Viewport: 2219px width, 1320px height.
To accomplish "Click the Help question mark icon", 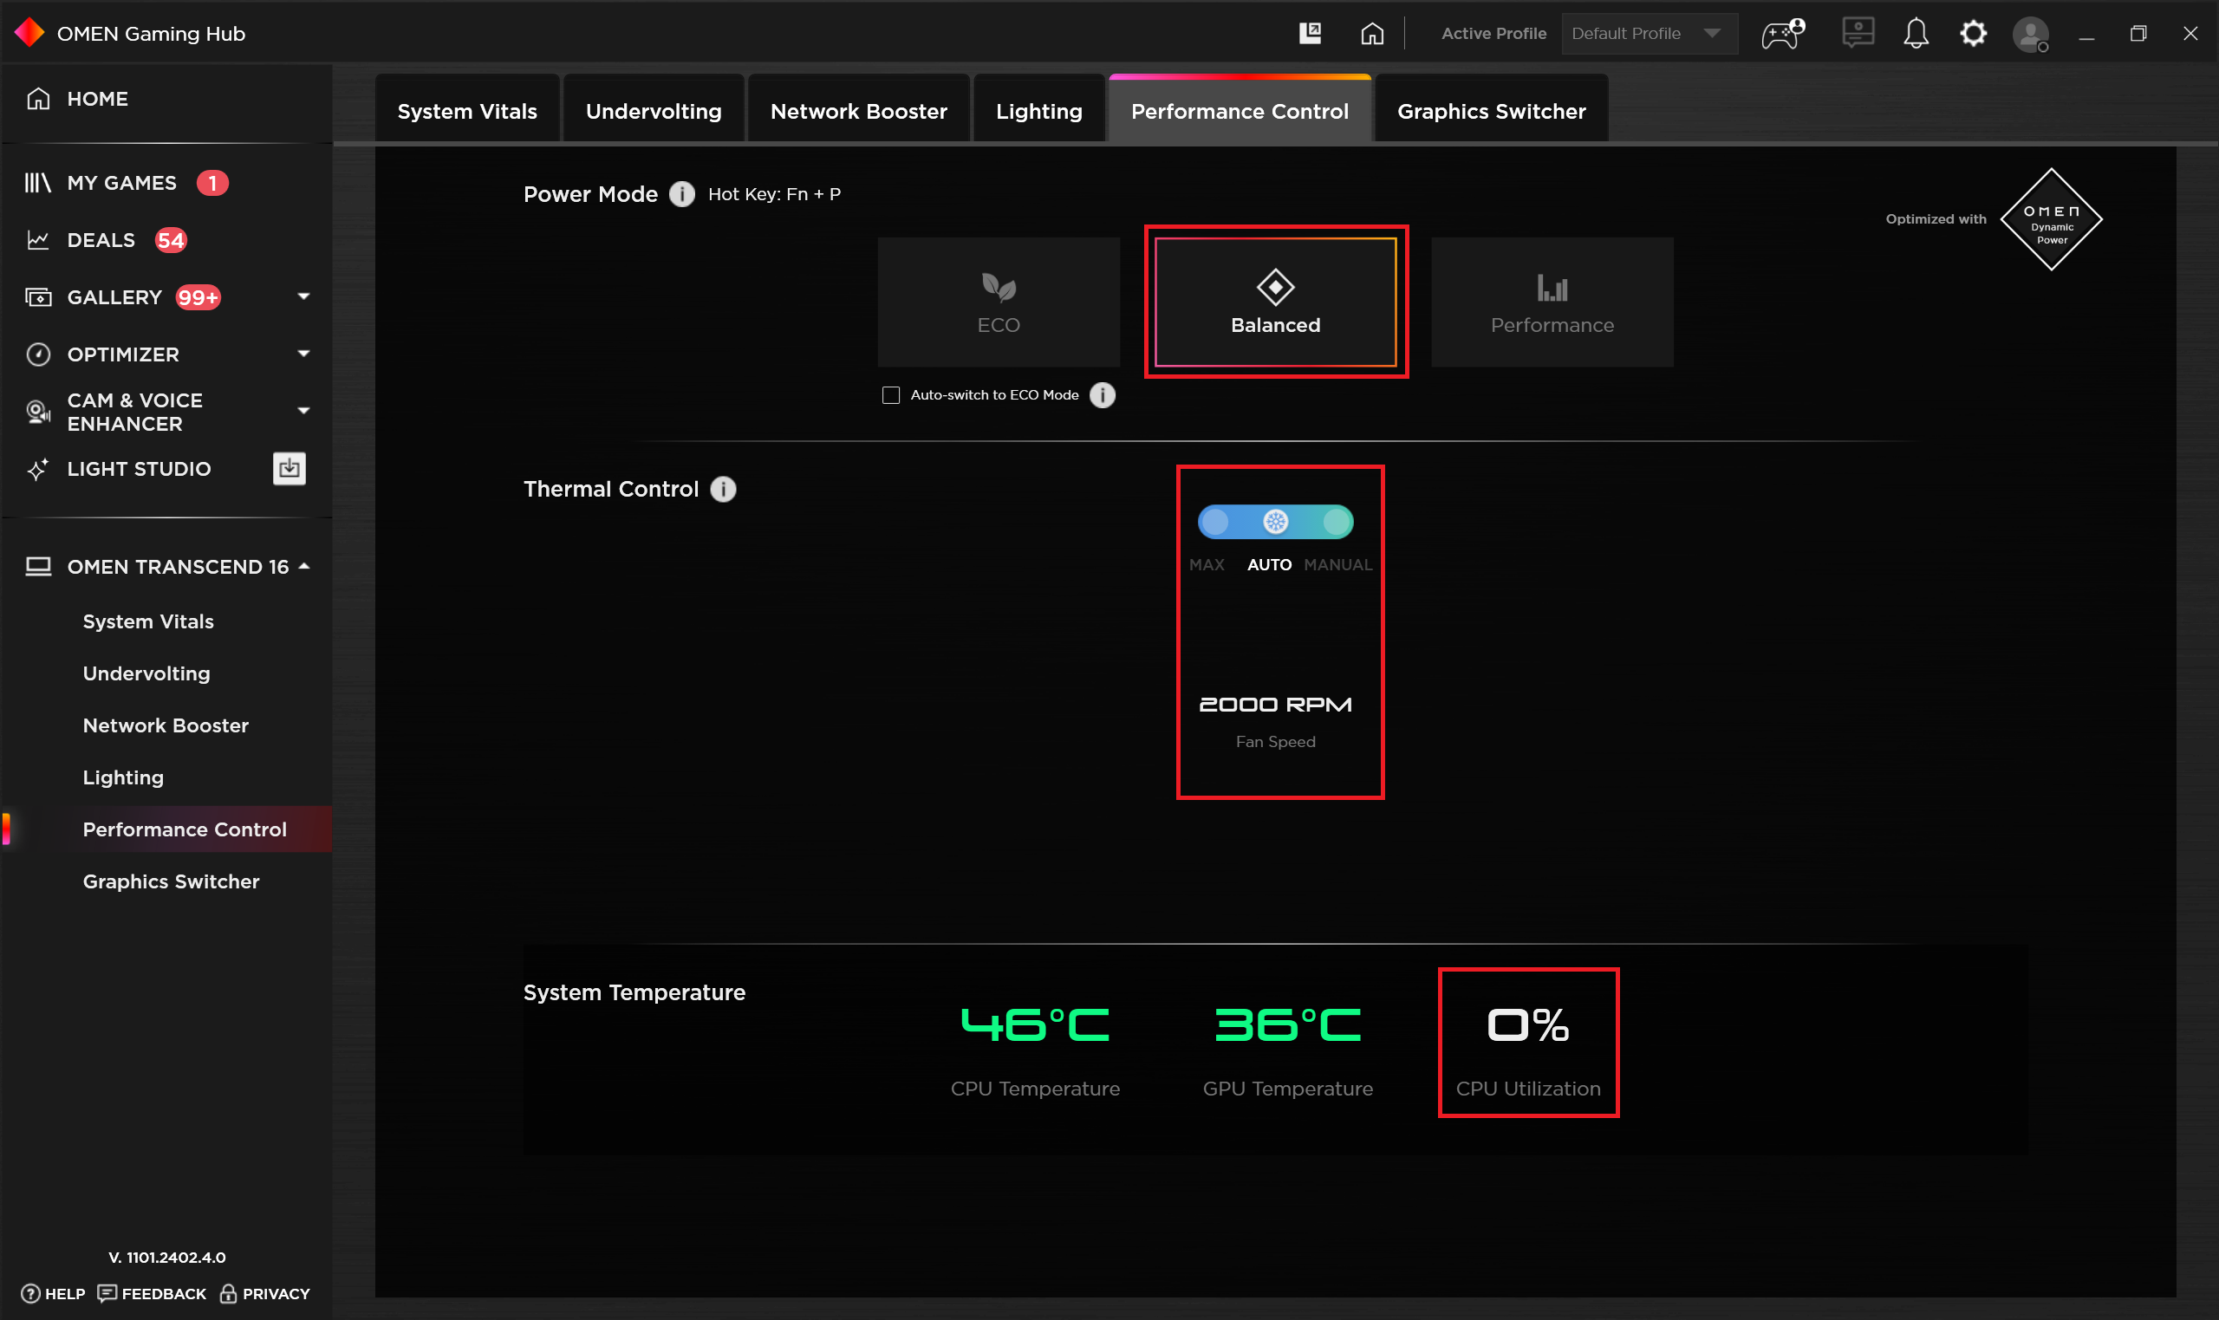I will pos(30,1293).
